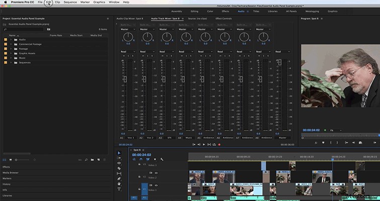Toggle Snap magnet in timeline header

pos(141,159)
